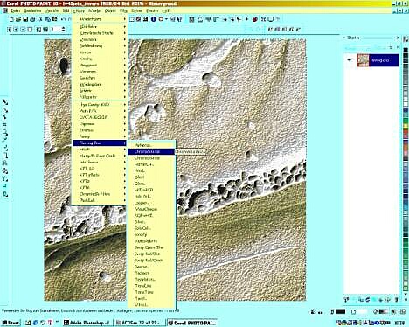Open the Ansicht menu
The image size is (409, 327).
pyautogui.click(x=52, y=10)
